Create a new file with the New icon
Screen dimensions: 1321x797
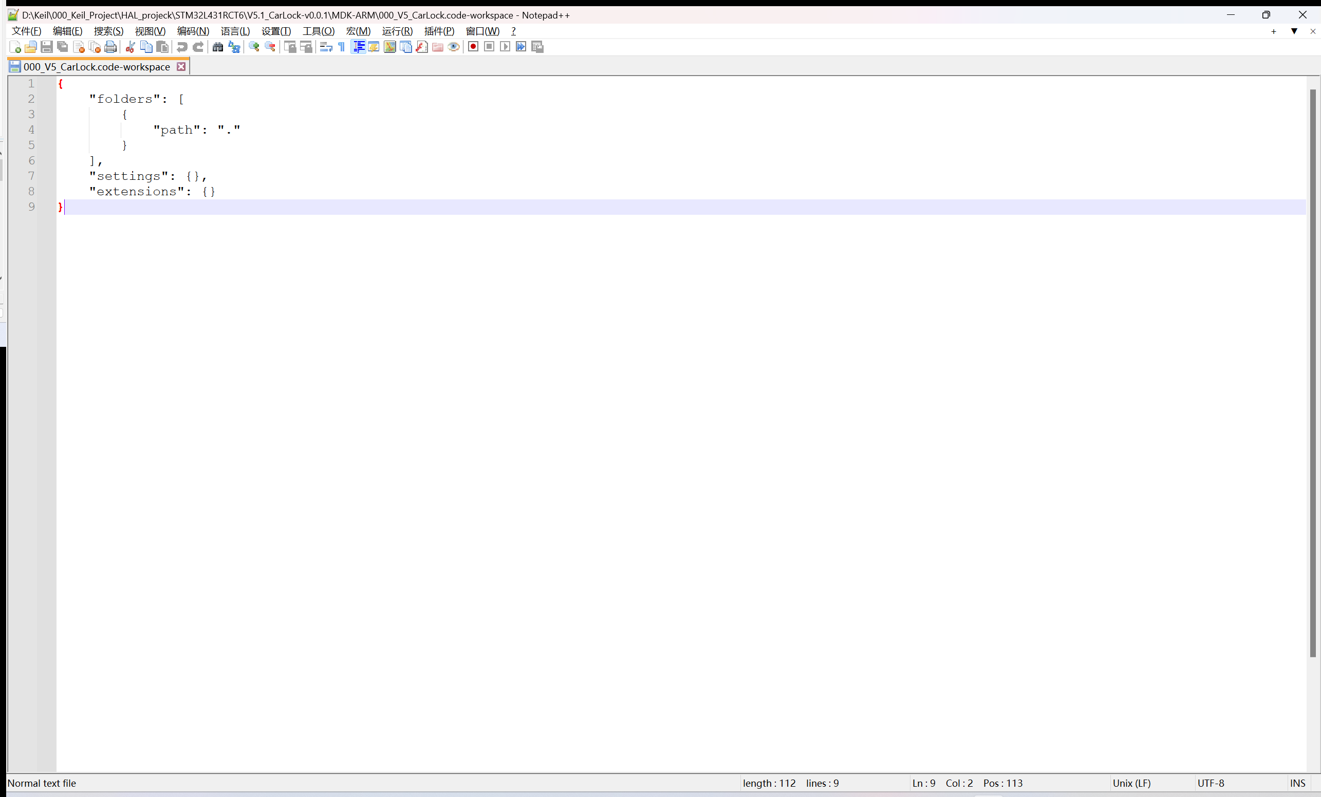[x=15, y=47]
